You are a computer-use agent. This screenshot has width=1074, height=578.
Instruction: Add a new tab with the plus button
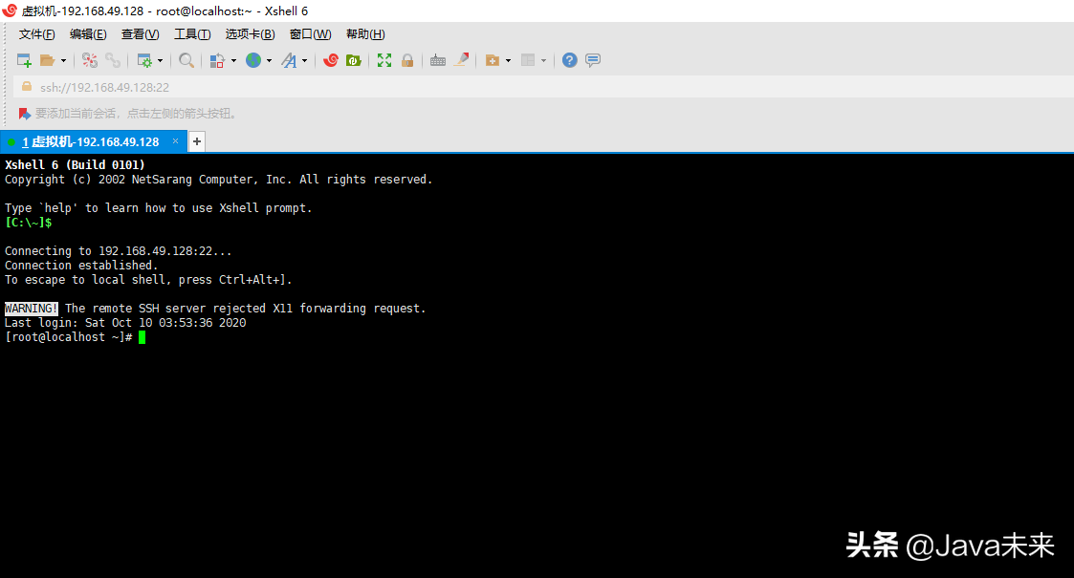(x=197, y=141)
